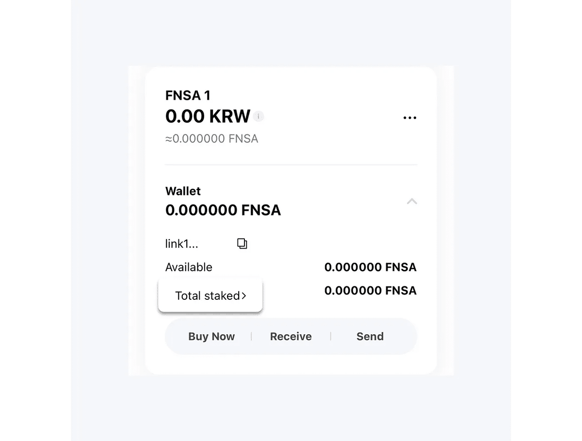Click the info icon beside 0.00 KRW

[x=259, y=116]
